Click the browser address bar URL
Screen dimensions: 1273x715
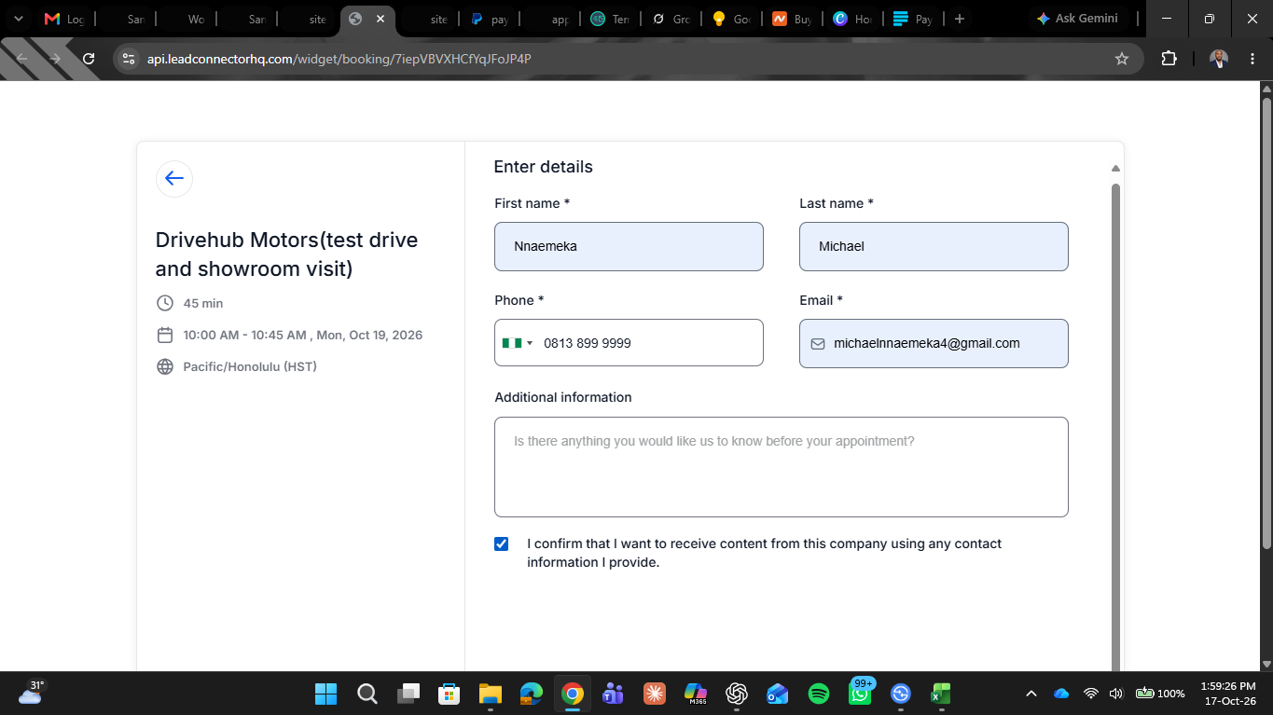339,59
